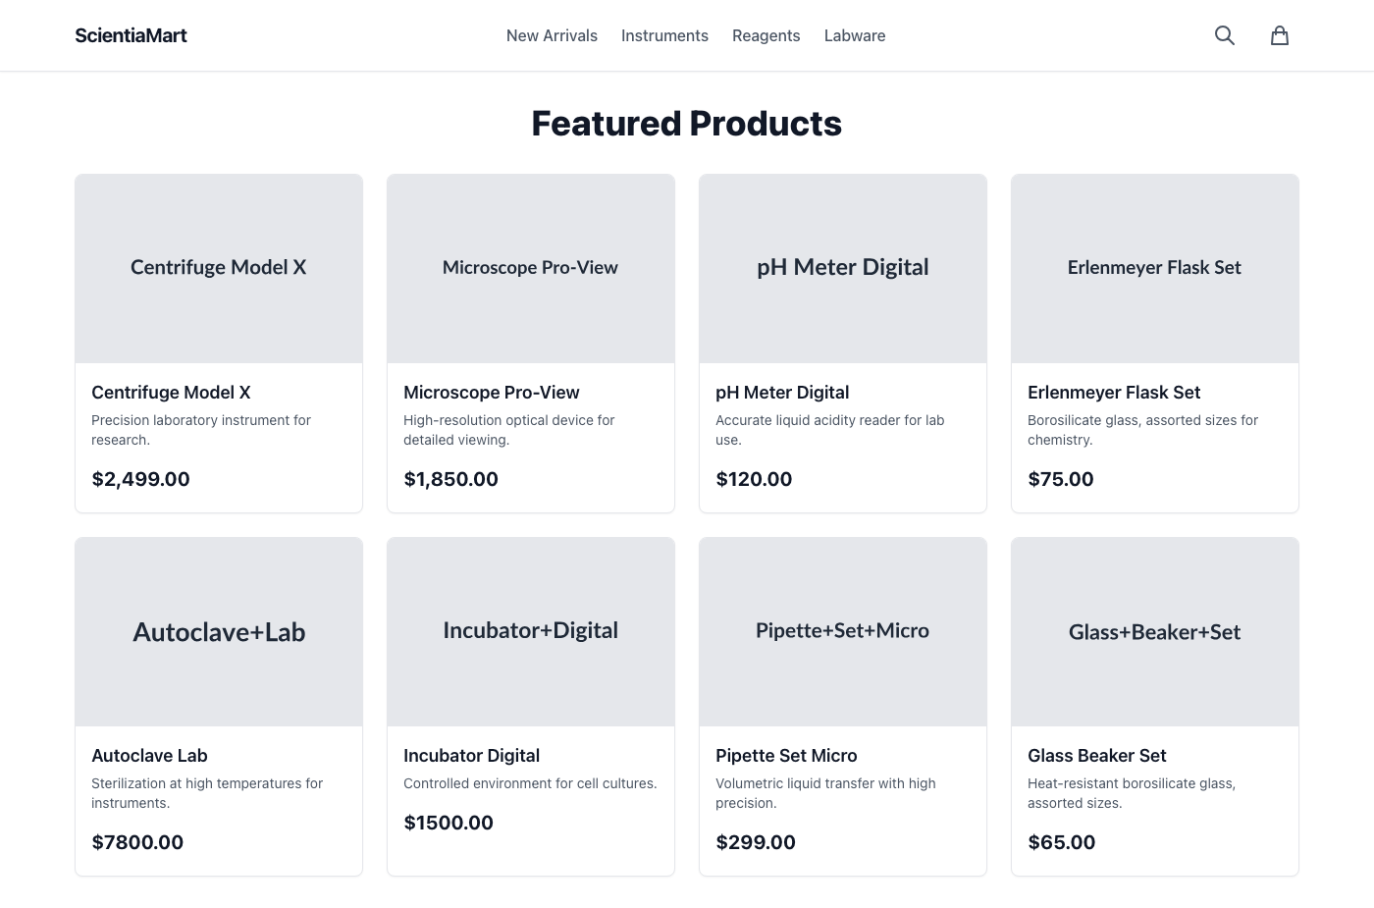
Task: Select the Featured Products heading
Action: tap(686, 122)
